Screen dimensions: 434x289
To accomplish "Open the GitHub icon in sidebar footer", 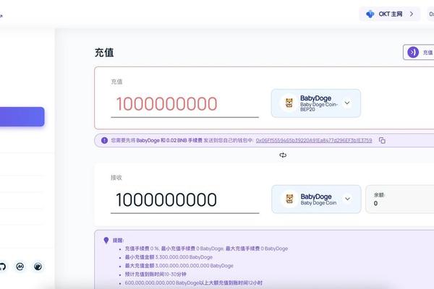I will click(2, 267).
